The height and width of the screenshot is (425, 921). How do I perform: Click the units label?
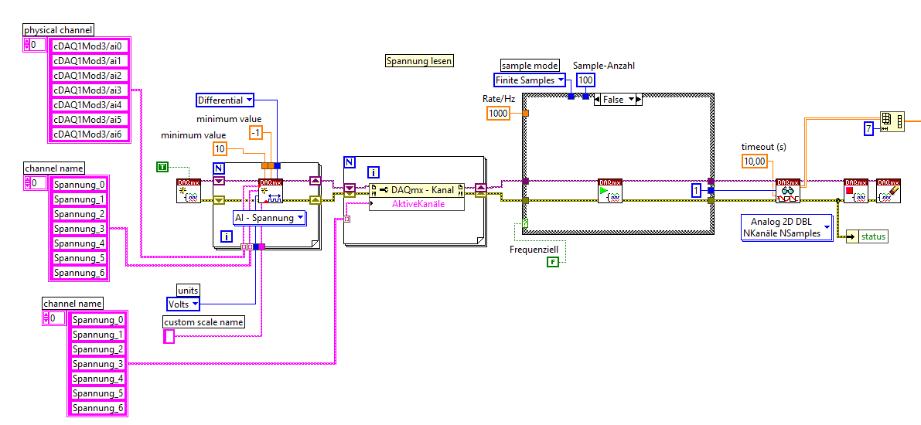pos(189,290)
